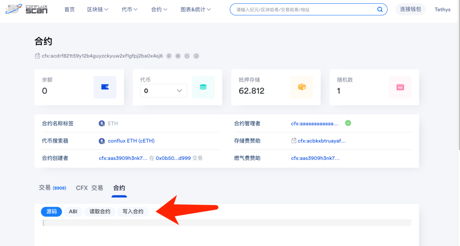Show the address QR code icon

pos(178,56)
